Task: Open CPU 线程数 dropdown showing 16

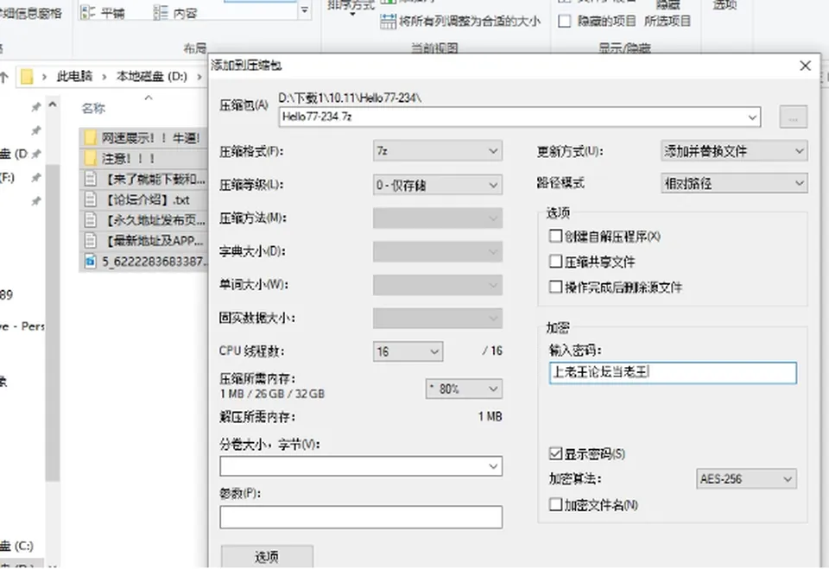Action: [x=408, y=351]
